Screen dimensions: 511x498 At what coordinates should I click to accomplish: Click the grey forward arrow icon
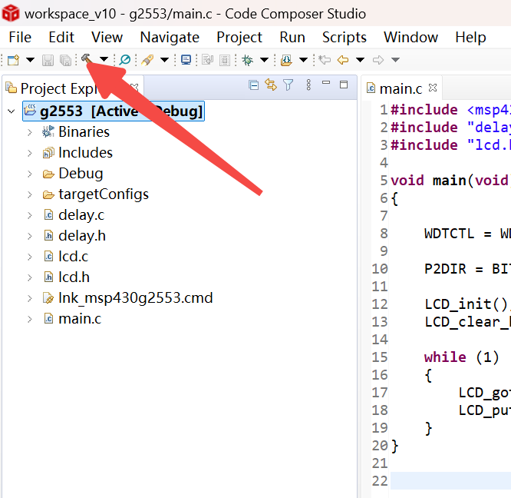[378, 60]
